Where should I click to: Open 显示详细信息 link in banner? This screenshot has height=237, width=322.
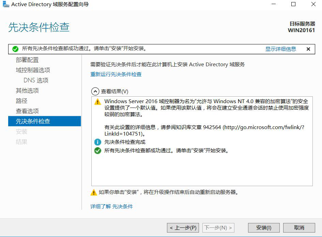tap(280, 49)
